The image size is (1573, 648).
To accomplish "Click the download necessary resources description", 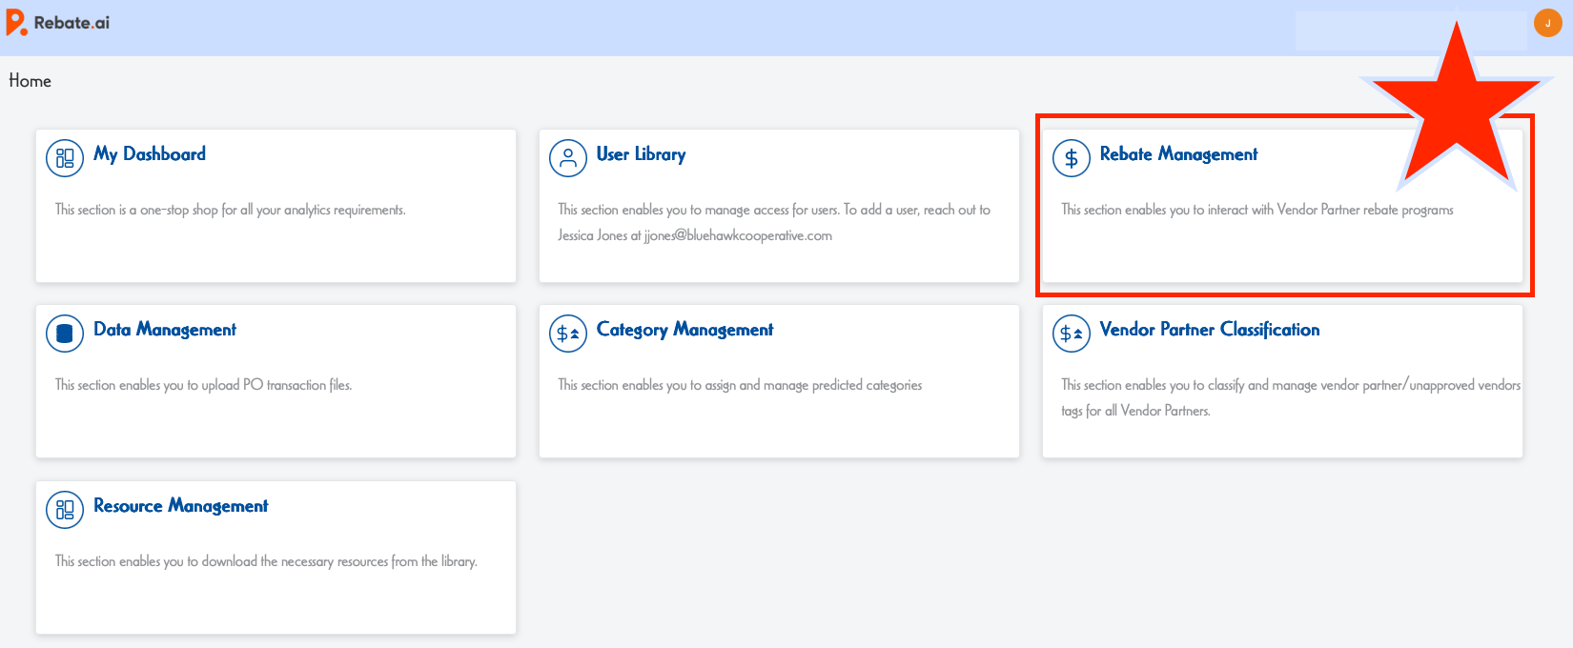I will [266, 561].
